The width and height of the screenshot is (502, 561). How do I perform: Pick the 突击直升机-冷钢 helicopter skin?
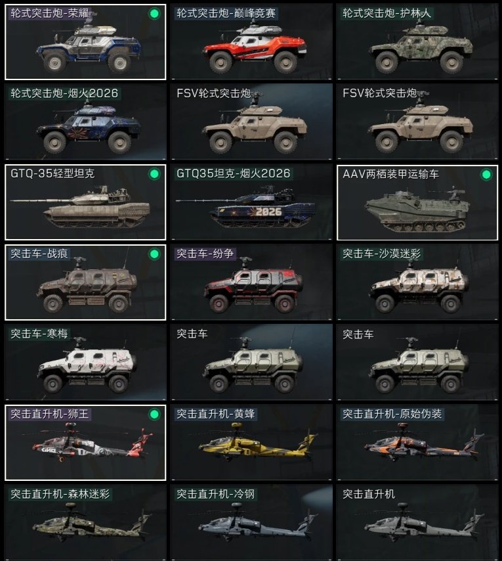(x=251, y=523)
